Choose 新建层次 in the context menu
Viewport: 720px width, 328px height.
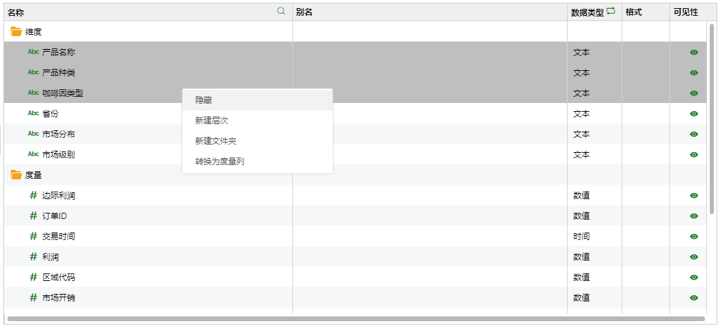click(212, 121)
